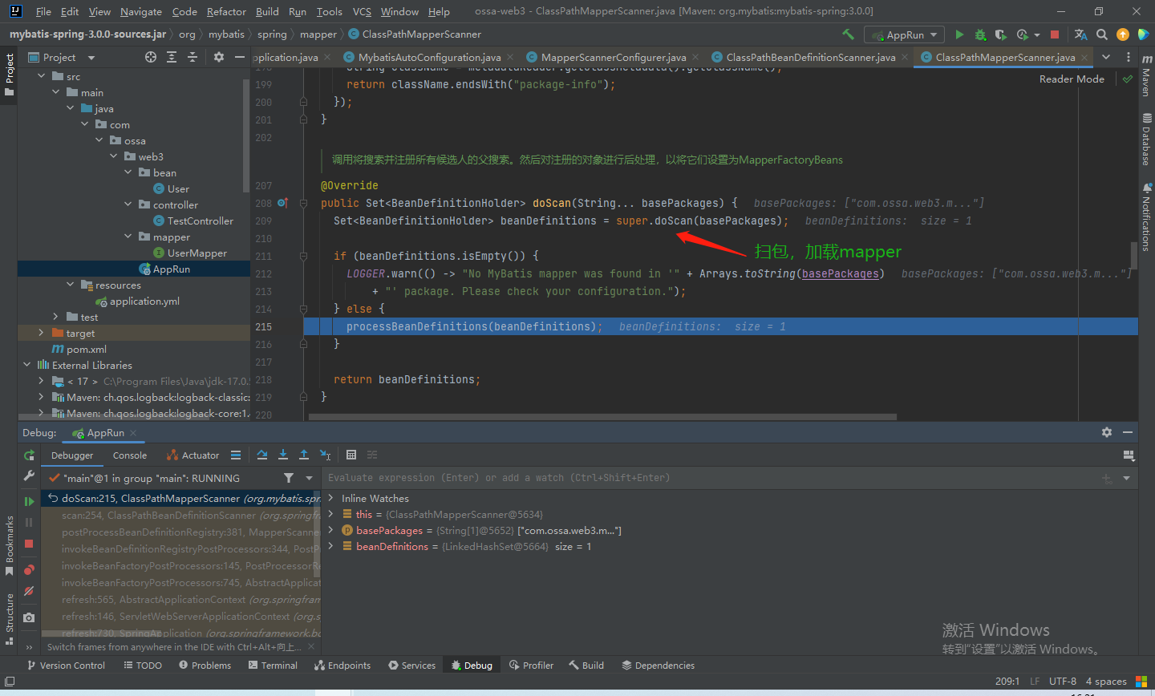
Task: Modify run configuration wrench icon
Action: coord(29,477)
